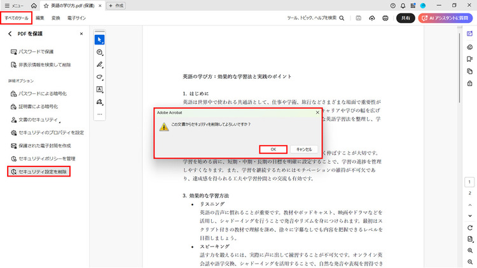
Task: Open the lock security panel icon
Action: click(469, 83)
